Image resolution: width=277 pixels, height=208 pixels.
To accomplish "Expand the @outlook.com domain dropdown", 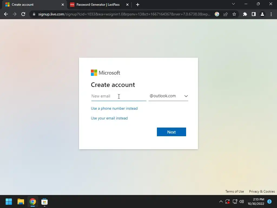I will 168,96.
